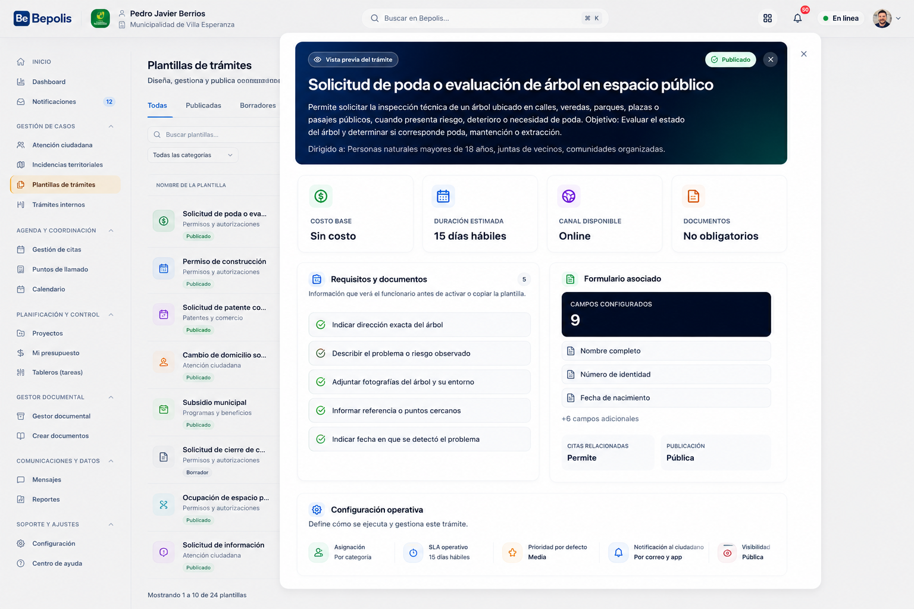Click the Bepolis logo

(43, 18)
